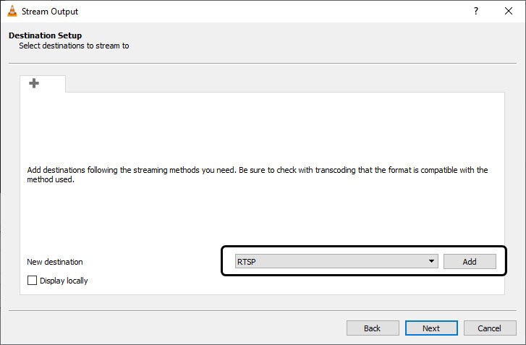This screenshot has width=526, height=345.
Task: Enable the Display locally checkbox
Action: tap(32, 281)
